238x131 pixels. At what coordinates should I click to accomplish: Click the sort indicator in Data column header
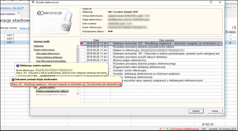pyautogui.click(x=109, y=40)
